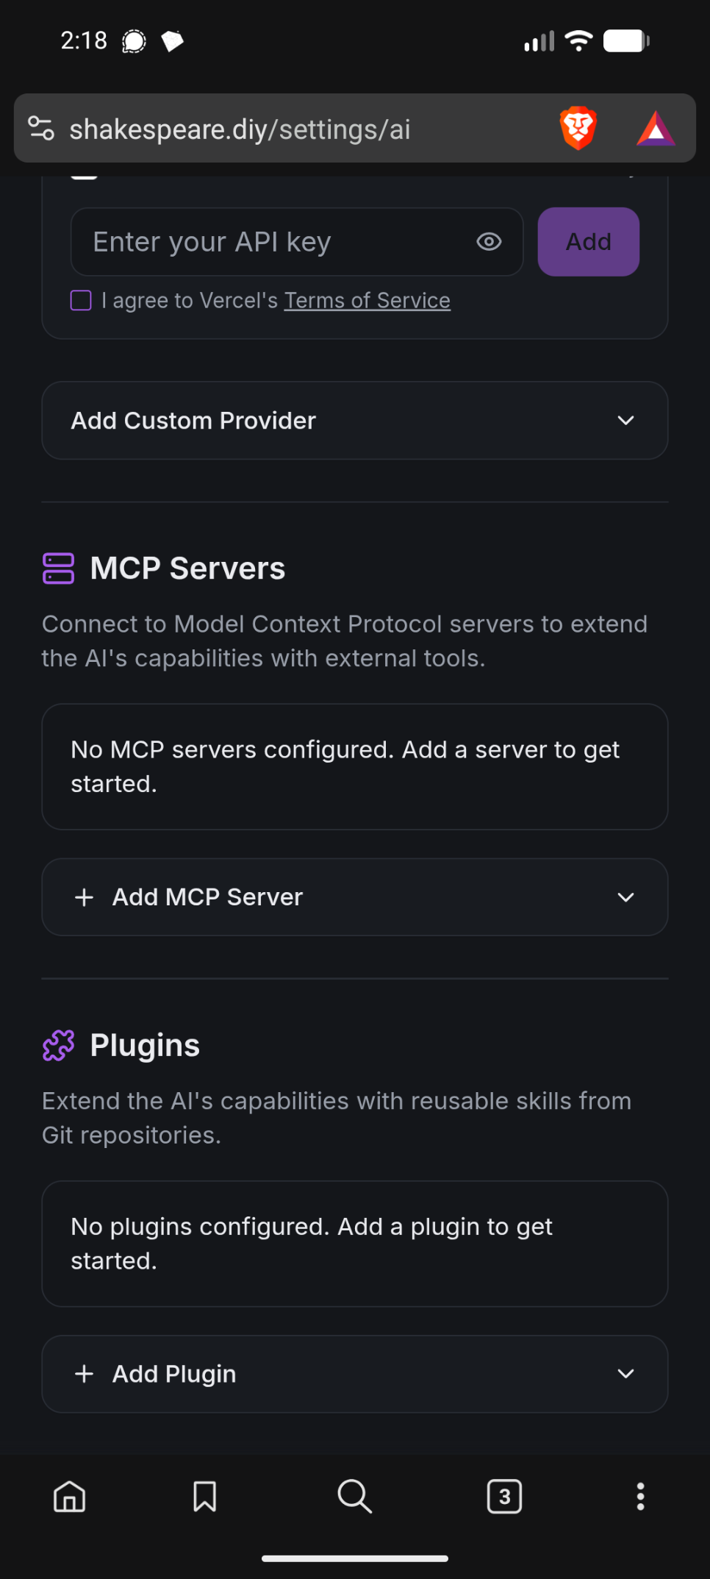Click the MCP Servers heading icon
This screenshot has height=1579, width=710.
click(59, 568)
